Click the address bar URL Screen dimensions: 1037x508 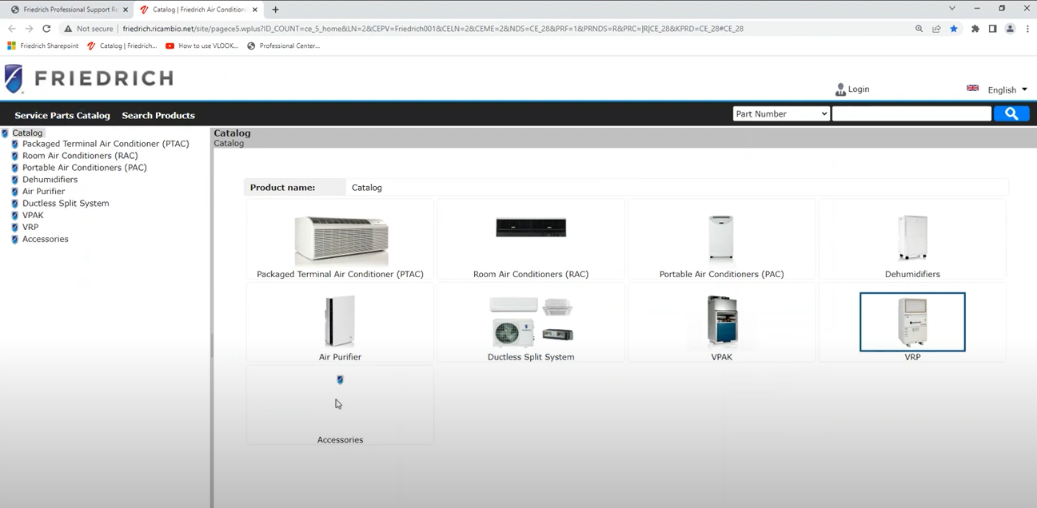(433, 29)
